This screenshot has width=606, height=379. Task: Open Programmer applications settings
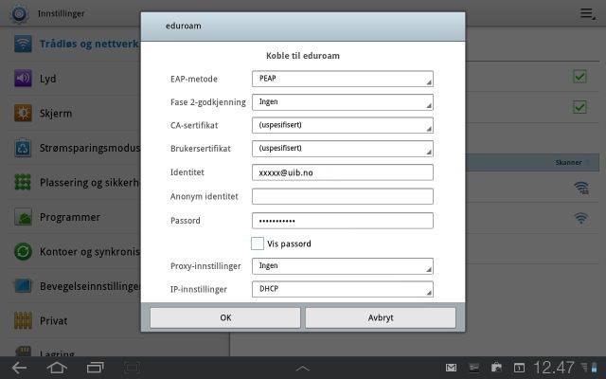(x=70, y=217)
